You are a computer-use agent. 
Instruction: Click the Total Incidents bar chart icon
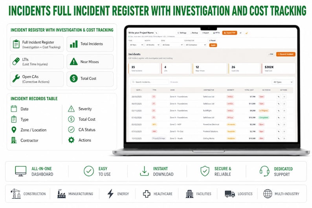(74, 44)
